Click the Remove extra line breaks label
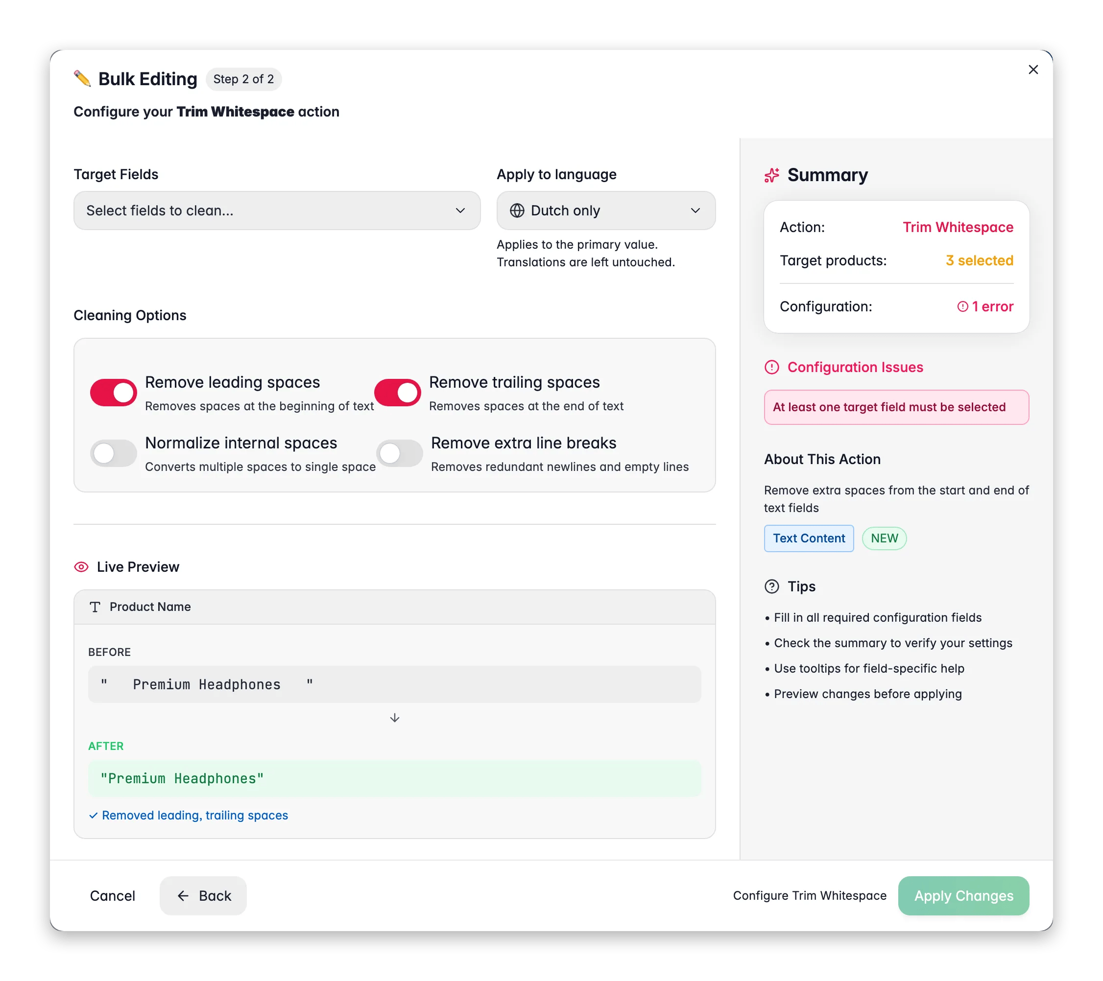The height and width of the screenshot is (981, 1103). point(524,444)
